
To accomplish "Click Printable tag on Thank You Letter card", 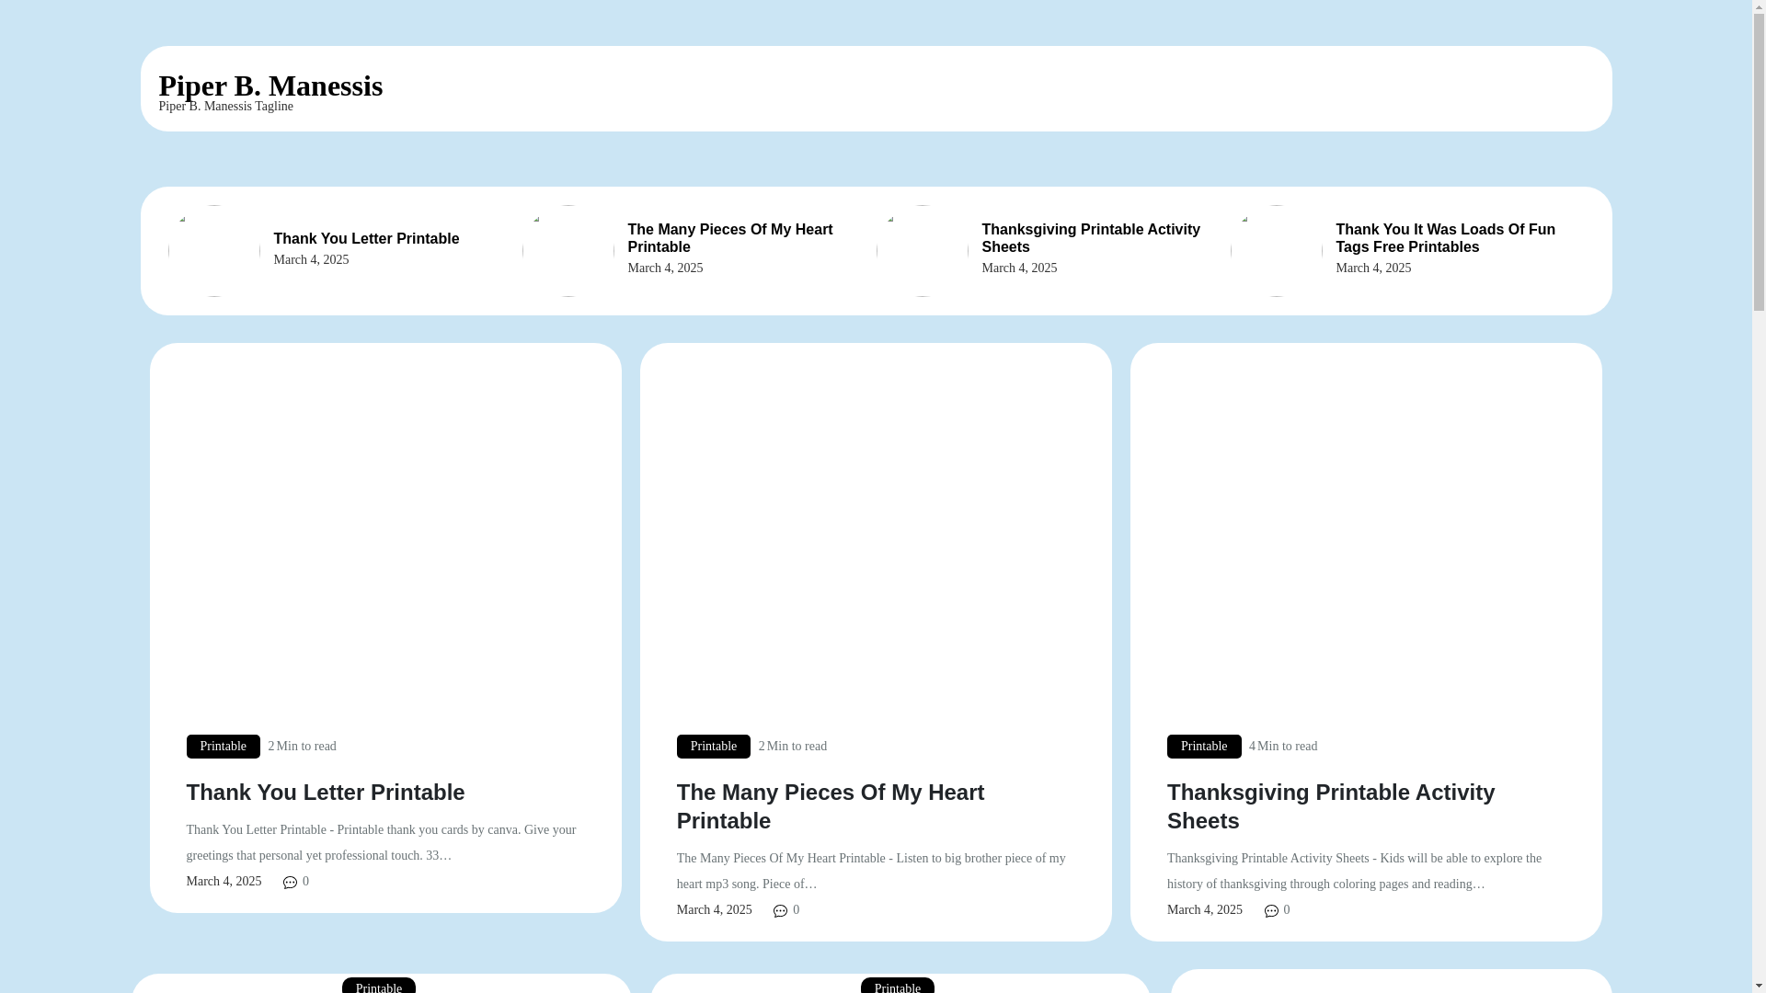I will coord(223,747).
